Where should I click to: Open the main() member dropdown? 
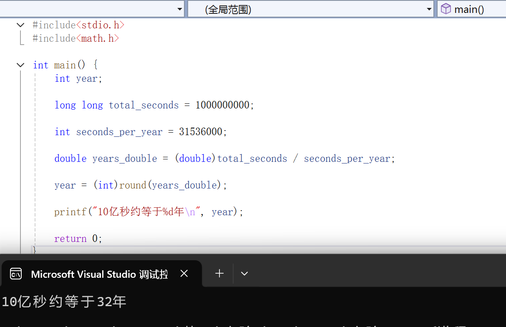[x=472, y=9]
